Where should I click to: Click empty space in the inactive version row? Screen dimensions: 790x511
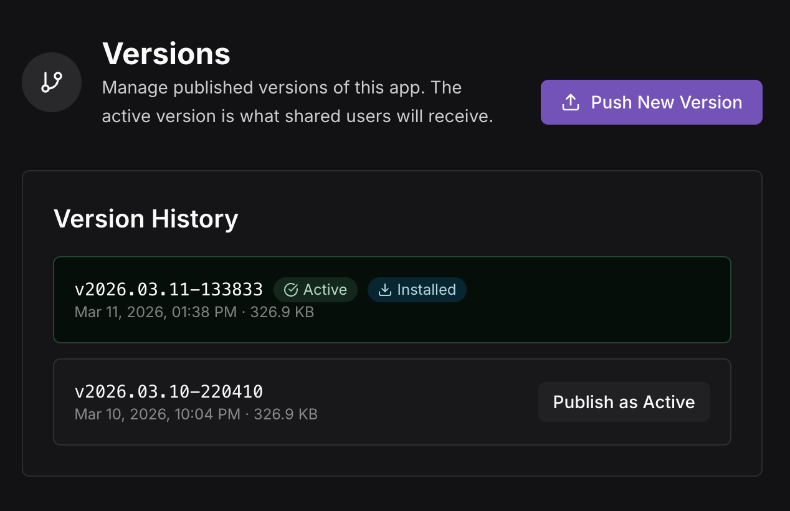click(424, 402)
